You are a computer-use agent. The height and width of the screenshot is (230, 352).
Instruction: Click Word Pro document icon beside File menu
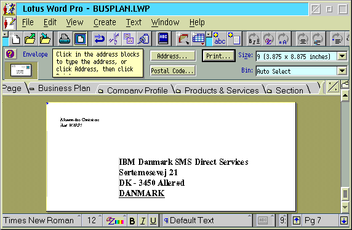pyautogui.click(x=10, y=23)
